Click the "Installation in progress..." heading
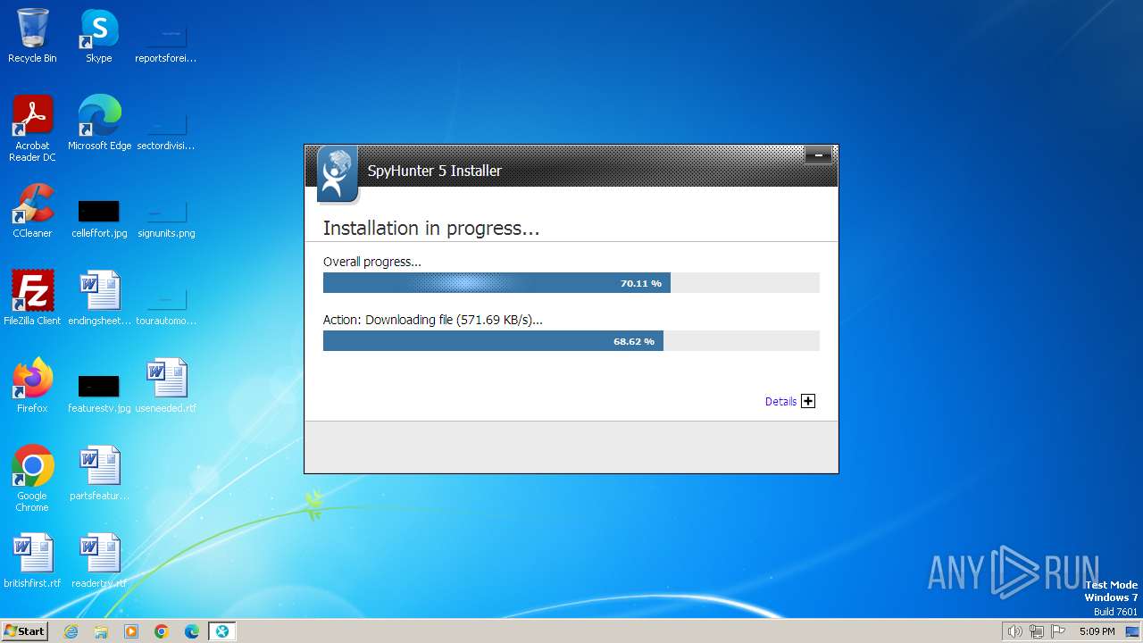Viewport: 1143px width, 643px height. coord(431,229)
